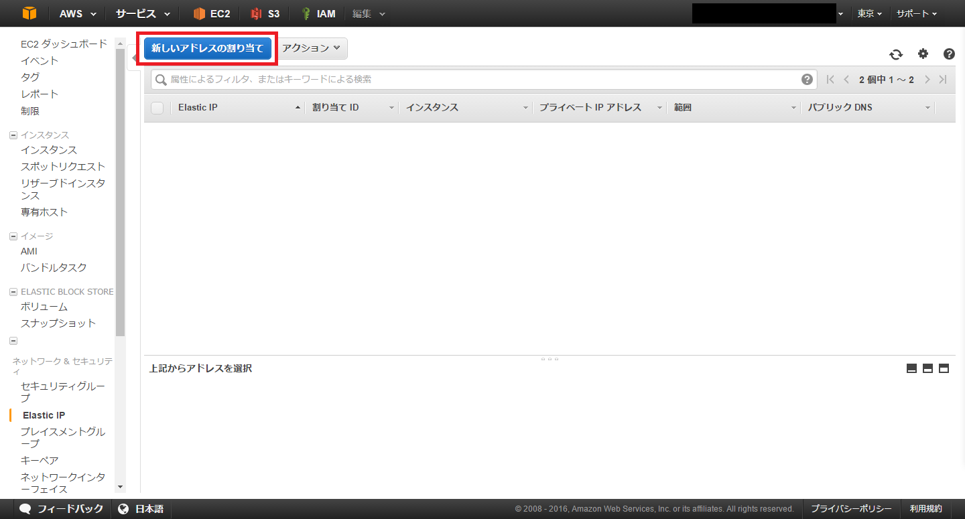Click the search filter help icon

[x=807, y=79]
